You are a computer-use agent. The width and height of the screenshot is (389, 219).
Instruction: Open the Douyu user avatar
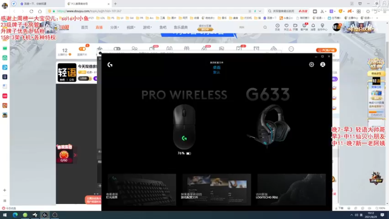336,27
